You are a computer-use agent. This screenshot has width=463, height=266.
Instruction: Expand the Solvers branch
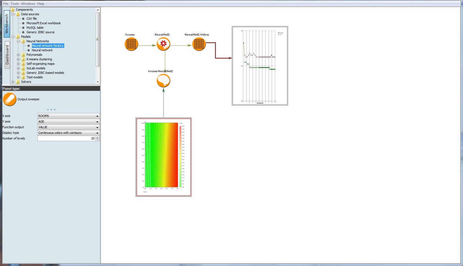point(13,81)
